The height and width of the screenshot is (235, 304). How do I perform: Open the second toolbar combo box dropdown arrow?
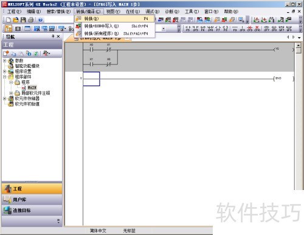[x=164, y=29]
